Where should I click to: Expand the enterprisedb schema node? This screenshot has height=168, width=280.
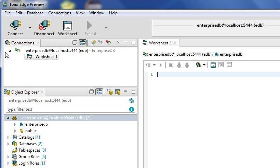15,124
